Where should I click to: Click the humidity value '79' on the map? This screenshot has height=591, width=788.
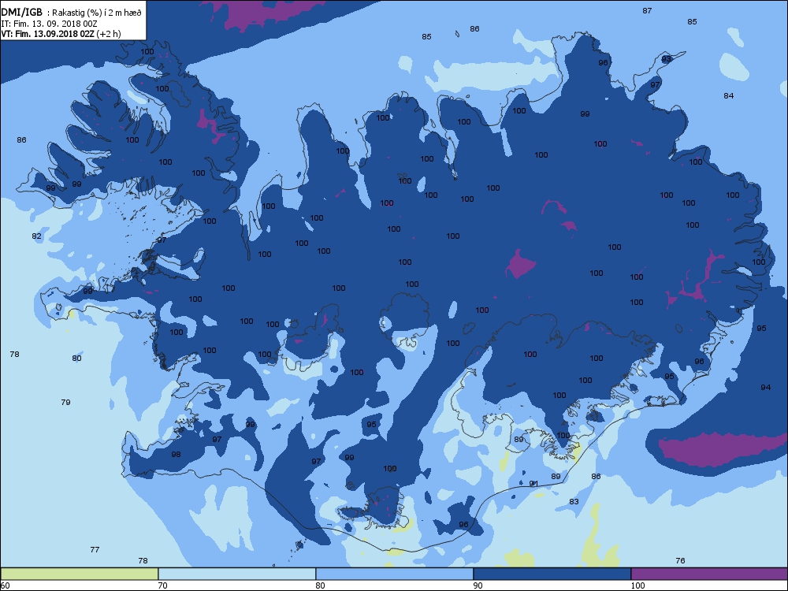click(65, 402)
